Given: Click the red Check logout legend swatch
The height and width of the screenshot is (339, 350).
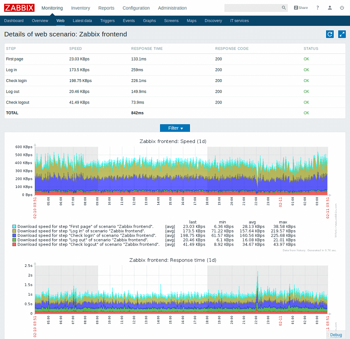Looking at the screenshot, I should pos(15,244).
